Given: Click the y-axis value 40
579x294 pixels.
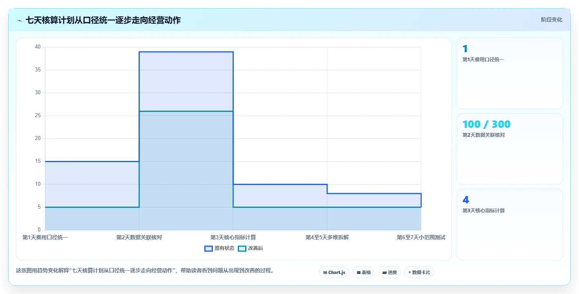Looking at the screenshot, I should click(38, 47).
